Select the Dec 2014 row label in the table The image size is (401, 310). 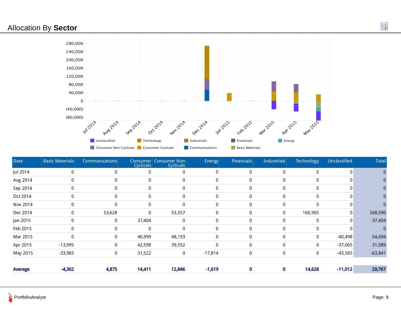coord(23,213)
